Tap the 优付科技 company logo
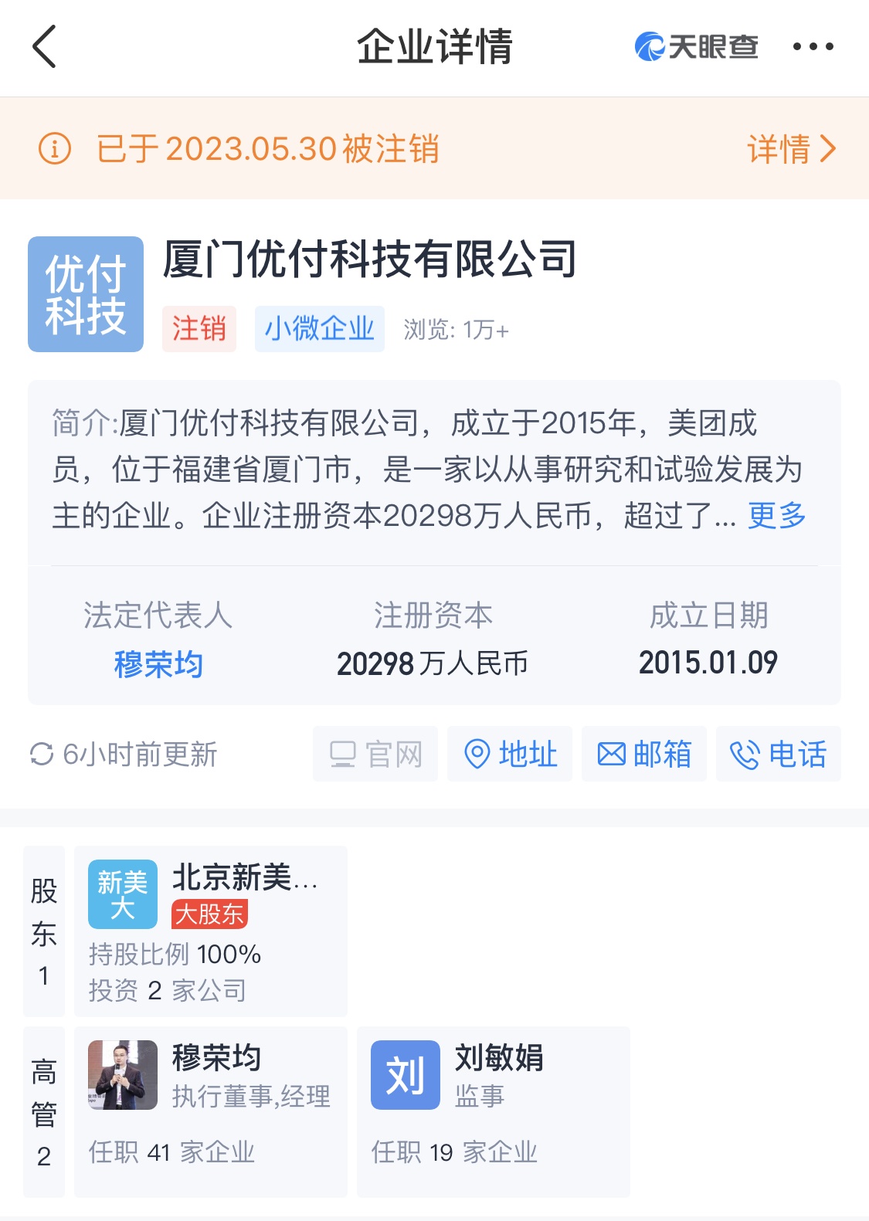Image resolution: width=869 pixels, height=1221 pixels. tap(86, 294)
